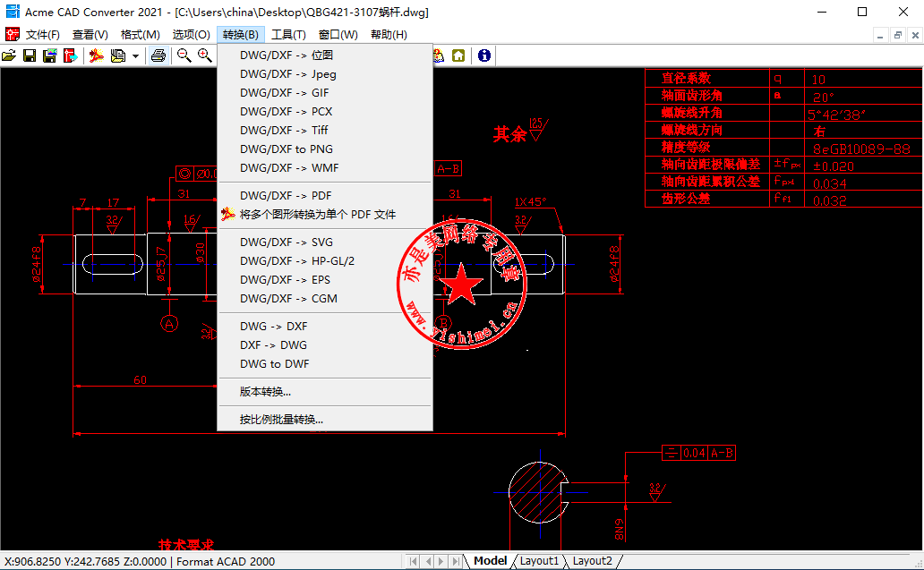Click the 8eGB10089-88 value cell
The image size is (924, 570).
point(863,149)
